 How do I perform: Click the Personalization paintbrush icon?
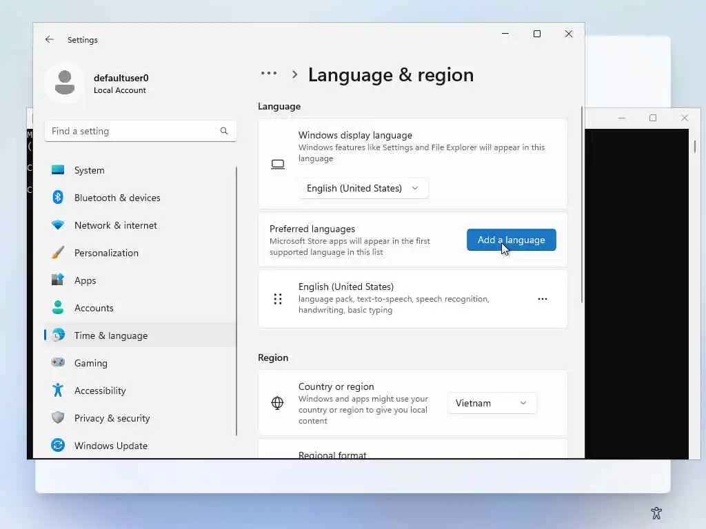58,252
